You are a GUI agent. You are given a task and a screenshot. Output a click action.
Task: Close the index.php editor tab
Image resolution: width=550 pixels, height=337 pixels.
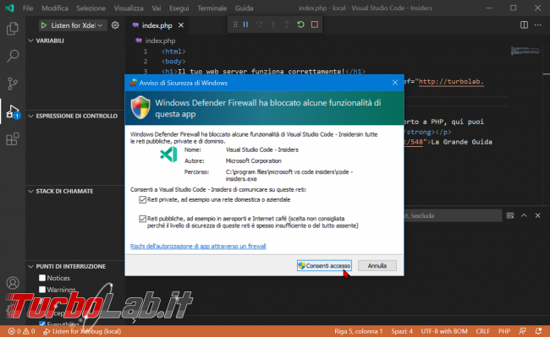(x=181, y=25)
